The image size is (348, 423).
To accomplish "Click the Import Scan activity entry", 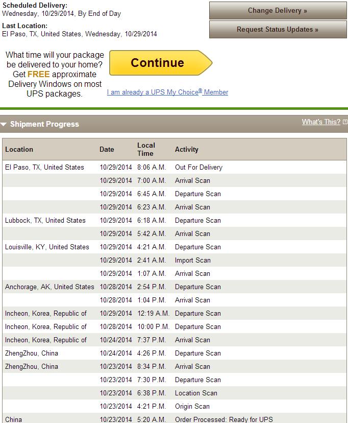I will tap(192, 260).
